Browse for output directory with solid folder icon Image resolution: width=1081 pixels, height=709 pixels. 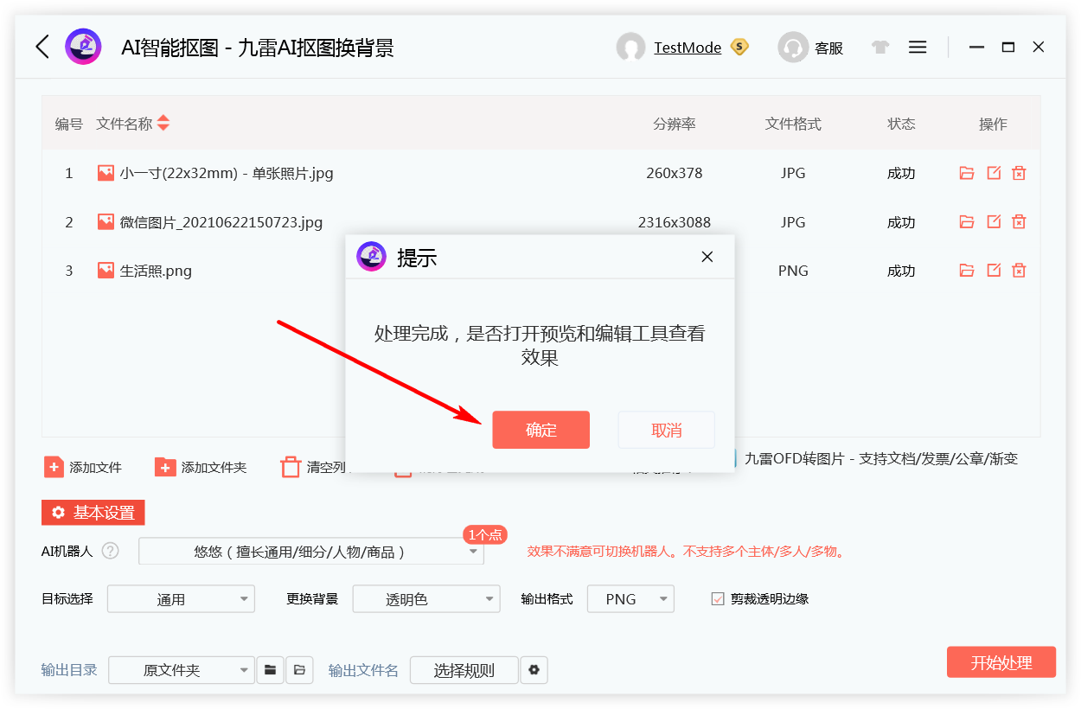pyautogui.click(x=271, y=670)
